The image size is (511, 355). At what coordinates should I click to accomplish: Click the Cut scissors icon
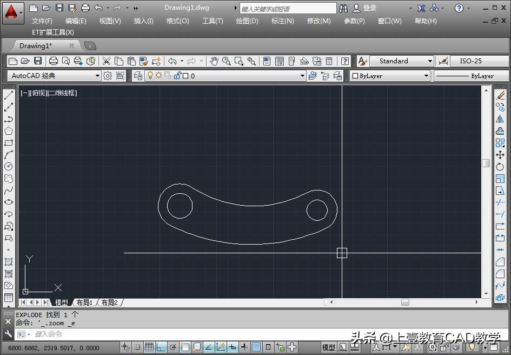(107, 61)
